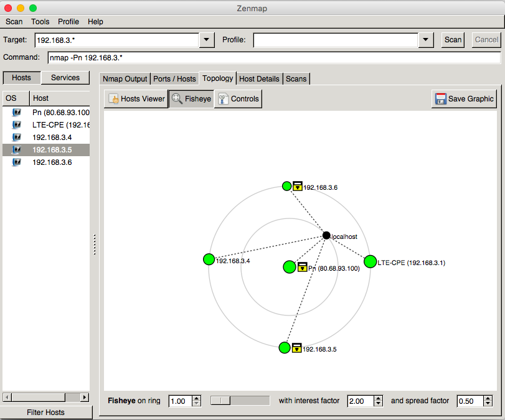Increase Fisheye ring value with up arrow
Image resolution: width=505 pixels, height=420 pixels.
tap(197, 398)
